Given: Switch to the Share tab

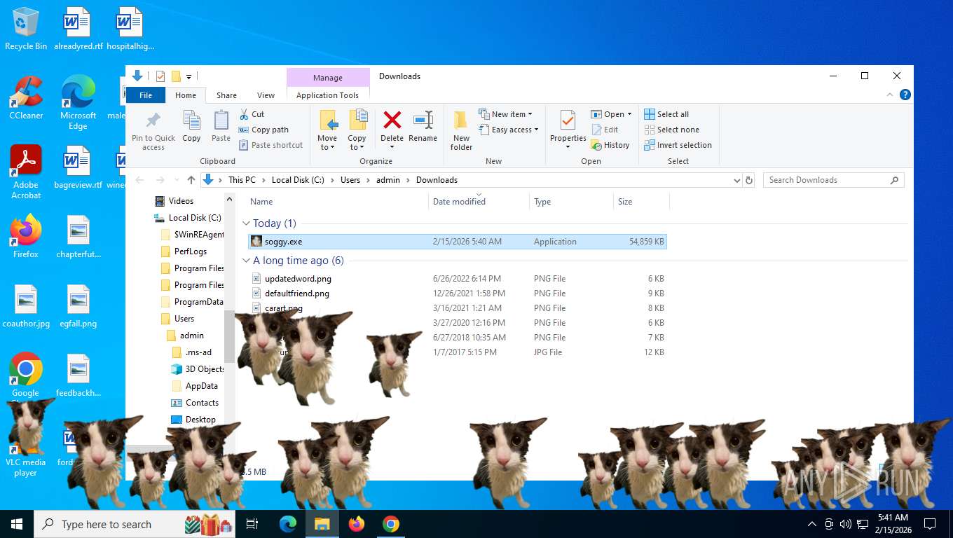Looking at the screenshot, I should pos(226,95).
